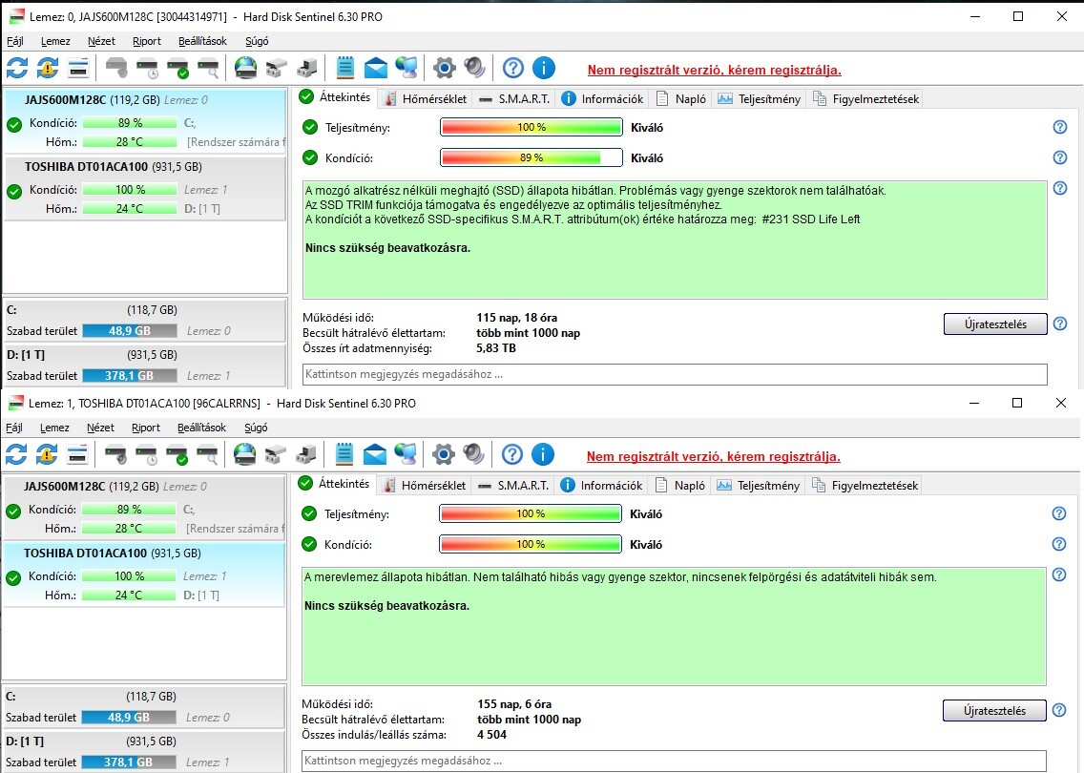Click the envelope icon in bottom window toolbar
1084x773 pixels.
point(375,454)
